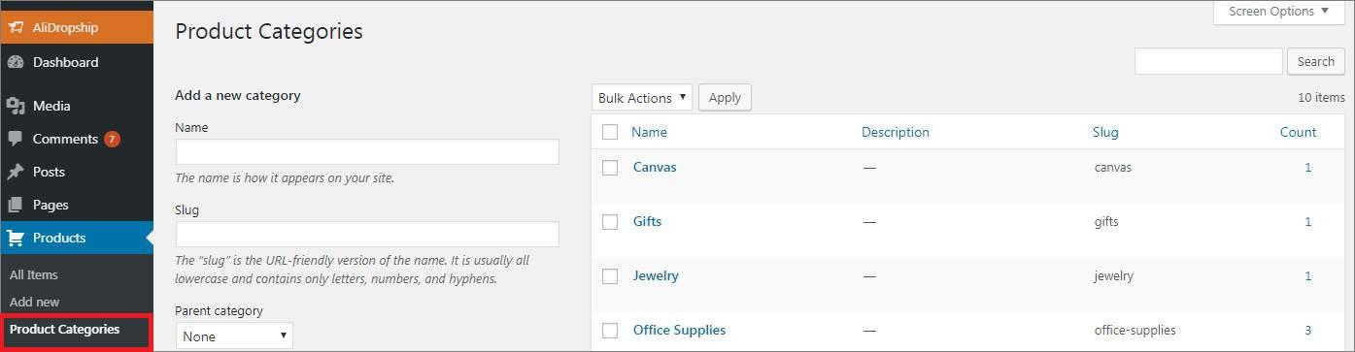Image resolution: width=1355 pixels, height=352 pixels.
Task: Go to All Items submenu
Action: (x=34, y=274)
